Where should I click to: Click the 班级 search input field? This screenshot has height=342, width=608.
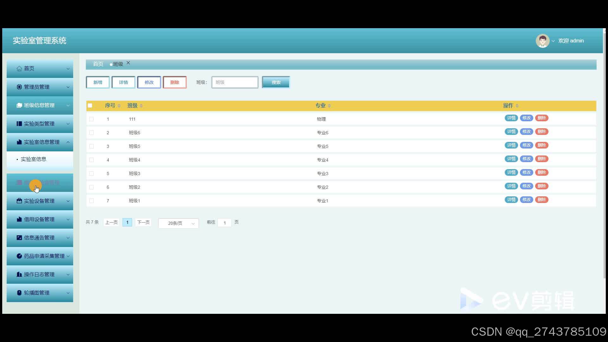(x=235, y=82)
